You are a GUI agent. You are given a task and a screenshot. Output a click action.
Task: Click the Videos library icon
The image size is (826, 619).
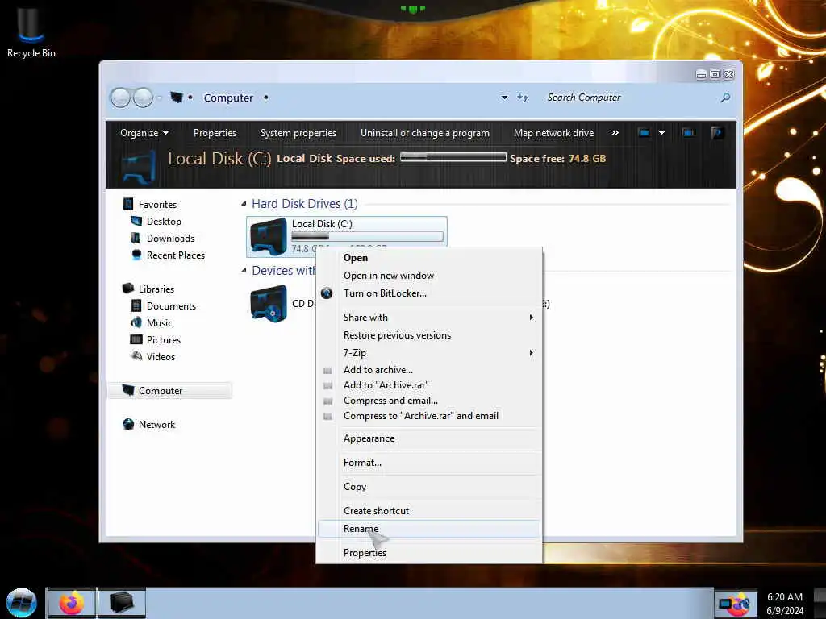click(x=136, y=356)
